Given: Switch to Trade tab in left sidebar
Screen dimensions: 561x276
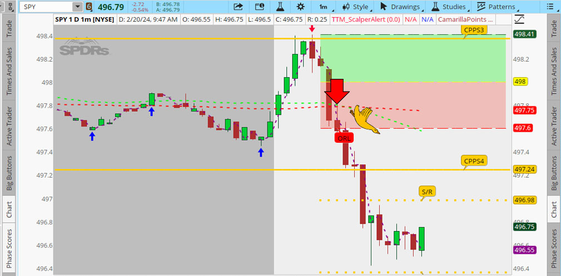Looking at the screenshot, I should [9, 29].
